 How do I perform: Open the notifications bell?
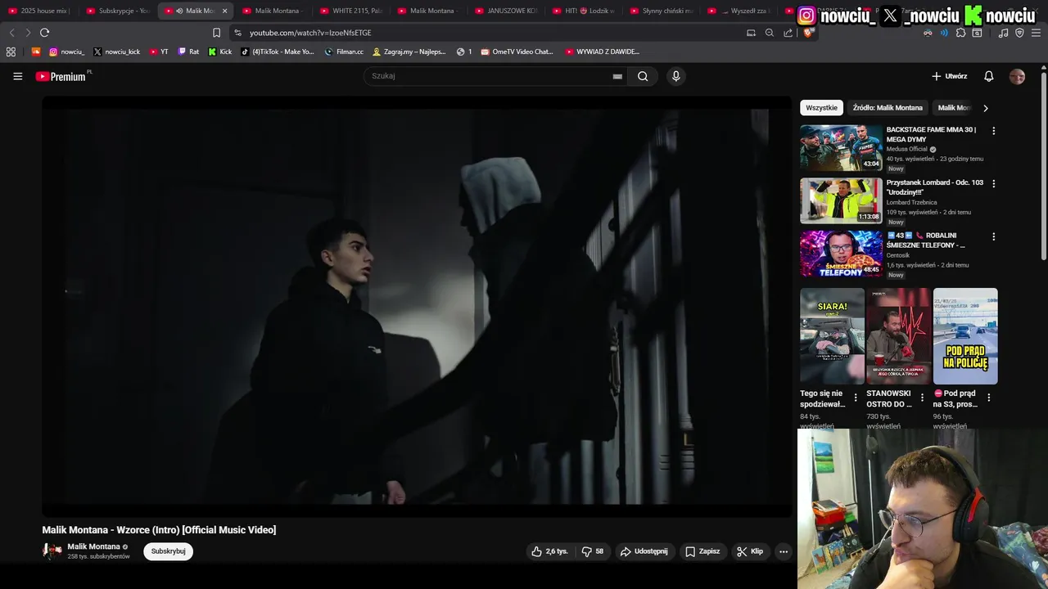coord(988,76)
